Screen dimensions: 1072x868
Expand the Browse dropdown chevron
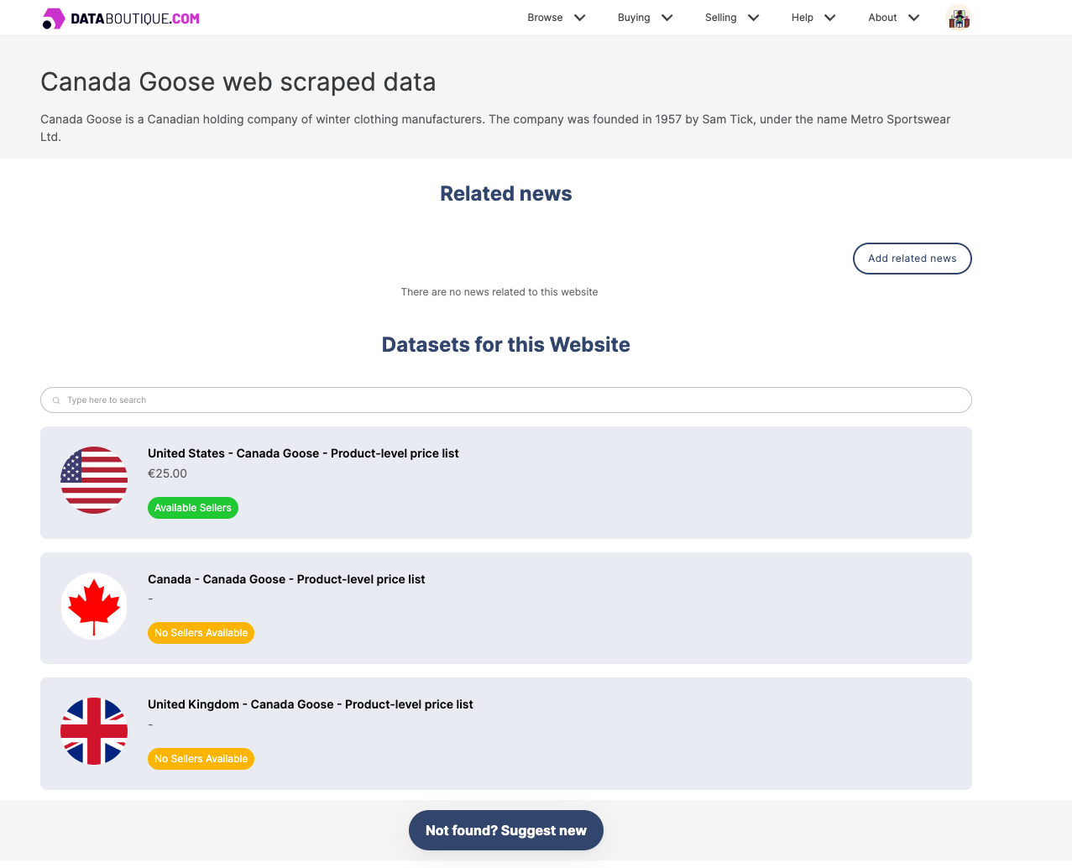579,18
